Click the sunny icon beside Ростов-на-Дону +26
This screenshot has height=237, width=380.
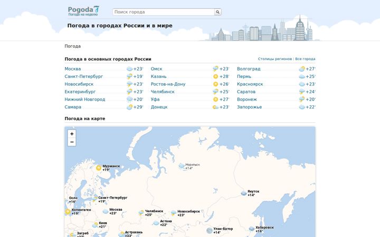[x=216, y=84]
